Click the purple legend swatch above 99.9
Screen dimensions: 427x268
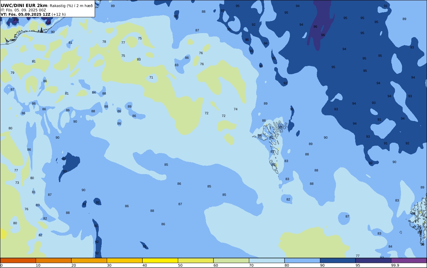tap(409, 260)
